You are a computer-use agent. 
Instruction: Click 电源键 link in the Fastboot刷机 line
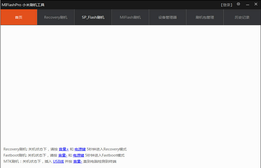[78, 155]
